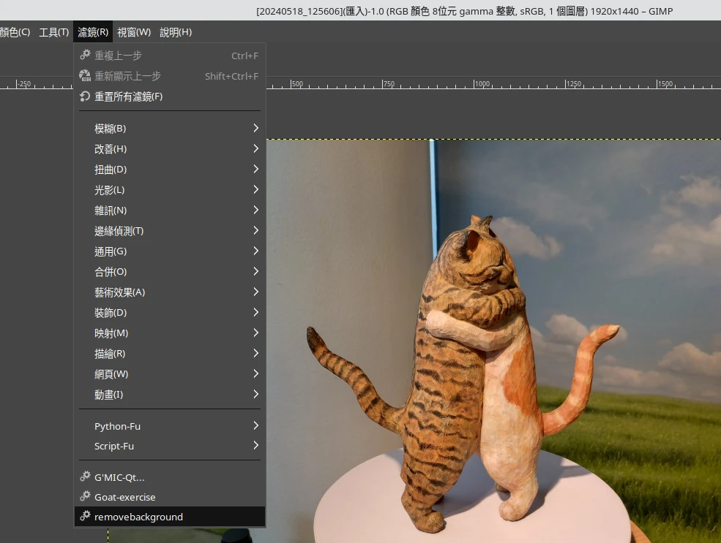This screenshot has width=721, height=543.
Task: Open the 工具(T) tools menu
Action: pyautogui.click(x=53, y=32)
